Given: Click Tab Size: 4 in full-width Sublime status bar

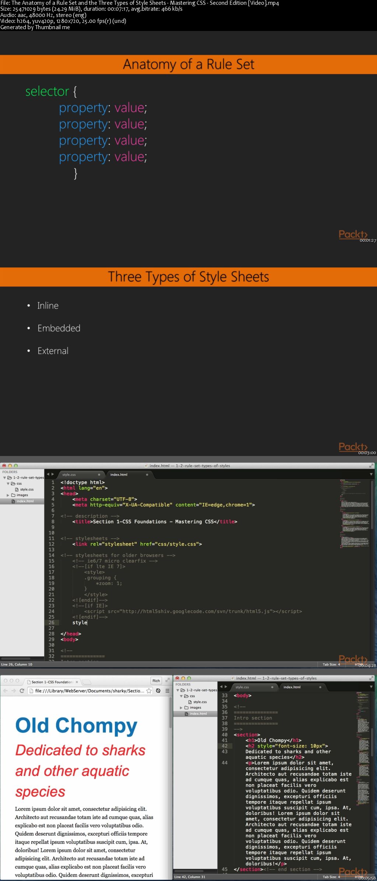Looking at the screenshot, I should click(x=331, y=664).
